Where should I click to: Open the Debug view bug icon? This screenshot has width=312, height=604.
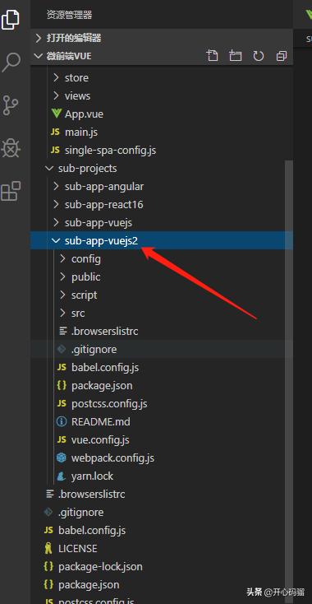point(11,148)
